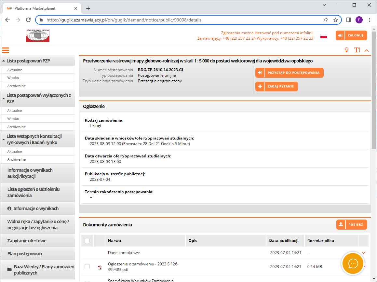Open the orange chat bubble widget
377x282 pixels.
353,263
